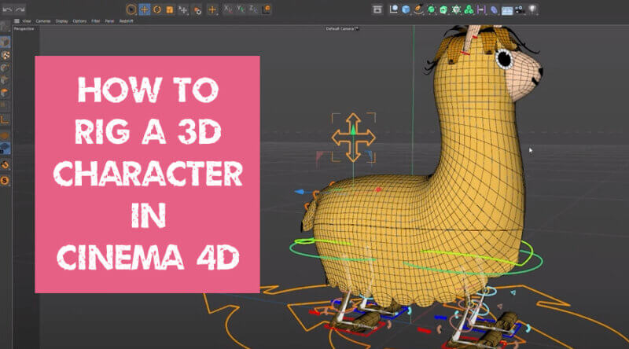This screenshot has height=349, width=629.
Task: Expand the Options menu
Action: [79, 20]
